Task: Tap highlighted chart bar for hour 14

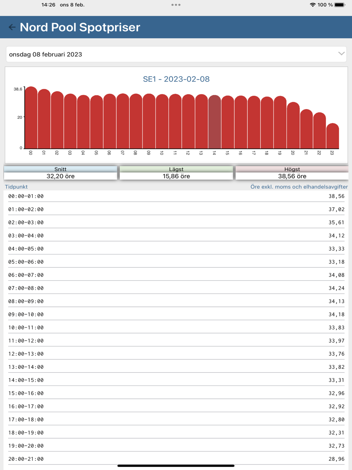Action: pos(214,122)
